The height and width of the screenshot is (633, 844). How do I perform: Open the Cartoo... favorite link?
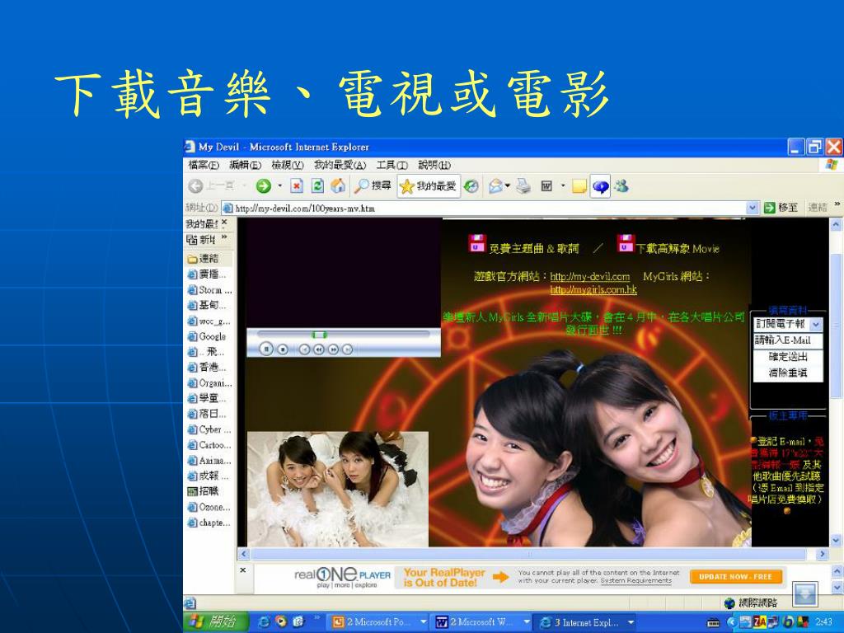tap(209, 445)
